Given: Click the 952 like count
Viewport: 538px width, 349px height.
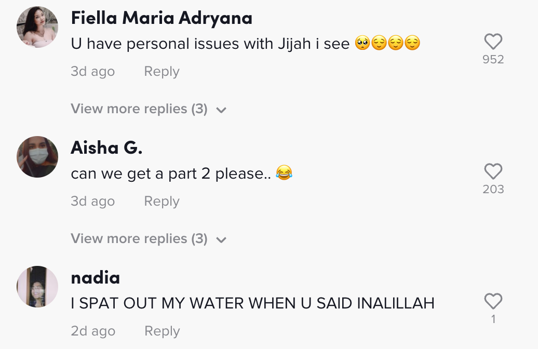Looking at the screenshot, I should tap(493, 60).
